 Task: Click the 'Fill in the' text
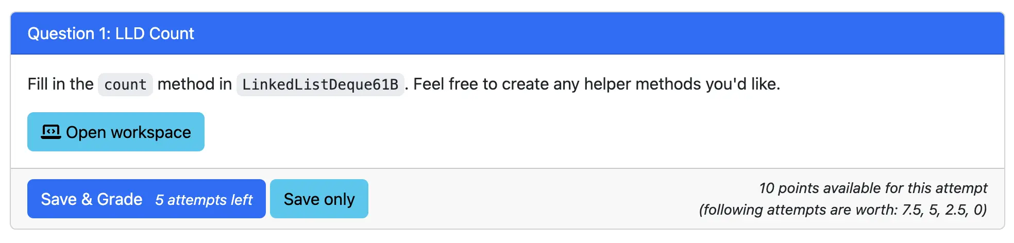click(60, 84)
